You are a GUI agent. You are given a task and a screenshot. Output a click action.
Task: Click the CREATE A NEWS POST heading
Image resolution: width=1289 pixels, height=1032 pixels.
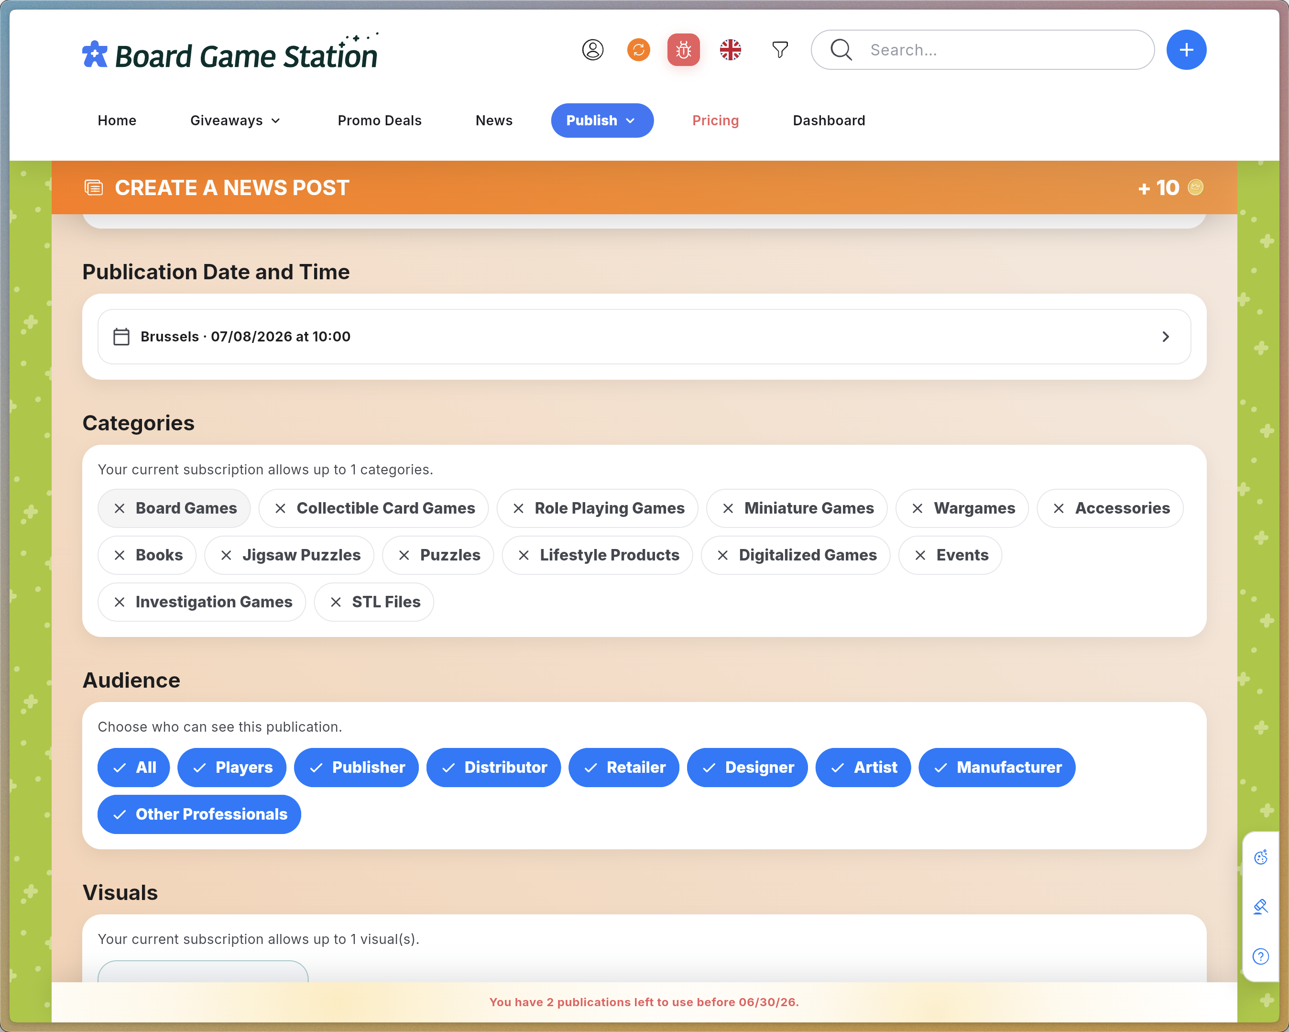[232, 188]
